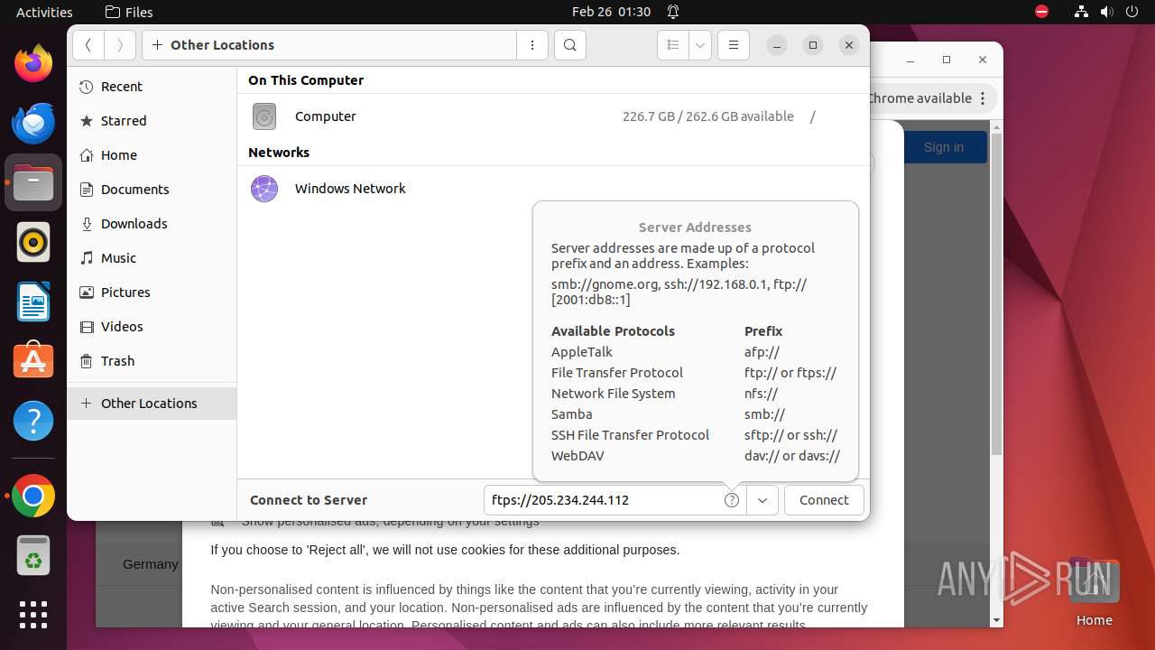Click Germany text in Chrome page
1155x650 pixels.
(151, 564)
